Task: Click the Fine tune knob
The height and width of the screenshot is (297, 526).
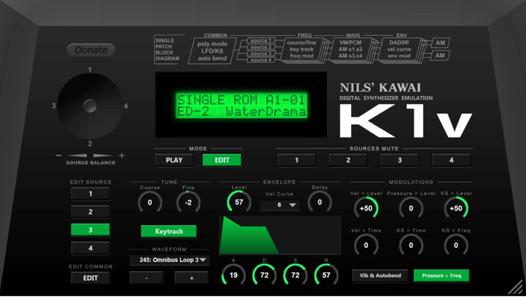Action: click(188, 202)
